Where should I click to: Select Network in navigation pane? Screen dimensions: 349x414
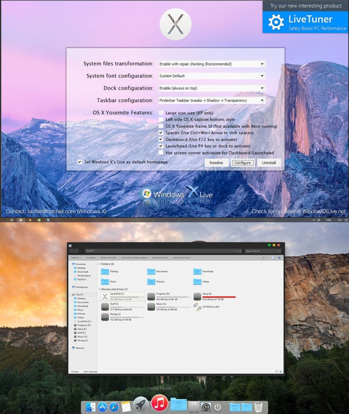pos(78,348)
